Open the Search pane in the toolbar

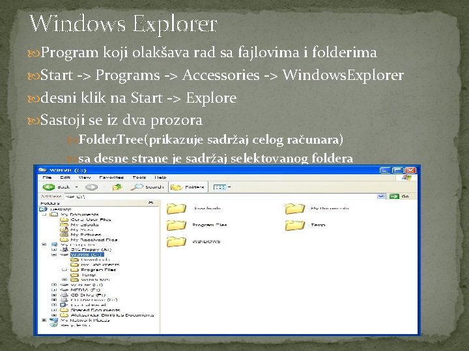tap(147, 187)
